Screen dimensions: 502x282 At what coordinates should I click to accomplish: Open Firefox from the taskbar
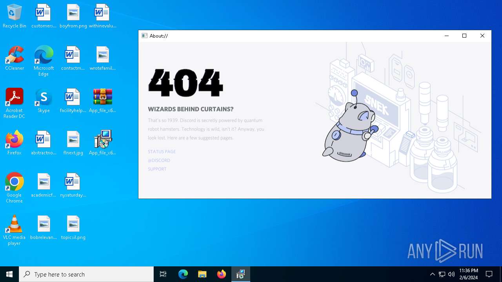222,274
